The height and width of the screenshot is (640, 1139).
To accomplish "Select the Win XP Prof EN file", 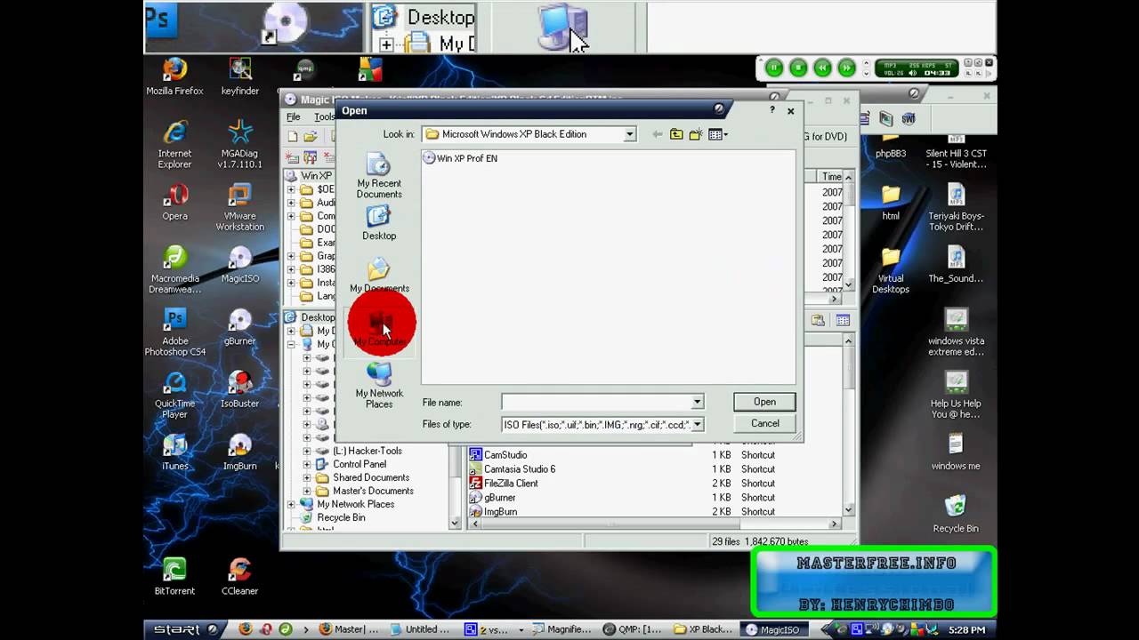I will click(x=460, y=158).
